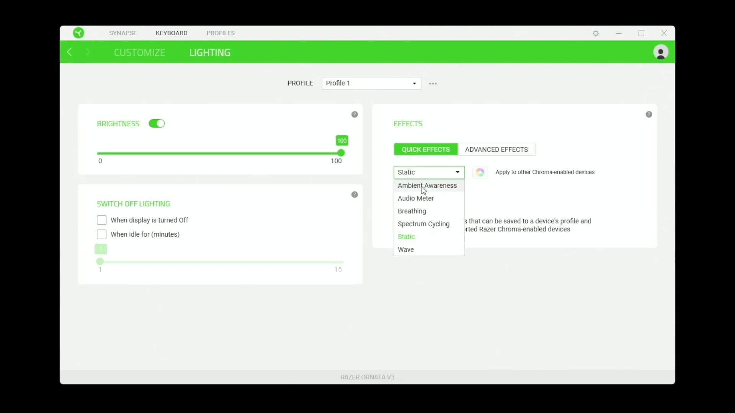This screenshot has width=735, height=413.
Task: Click the Switch Off Lighting help icon
Action: [x=354, y=195]
